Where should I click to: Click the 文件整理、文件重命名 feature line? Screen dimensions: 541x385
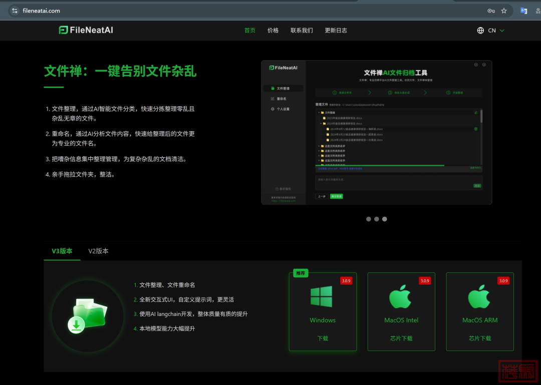(164, 285)
